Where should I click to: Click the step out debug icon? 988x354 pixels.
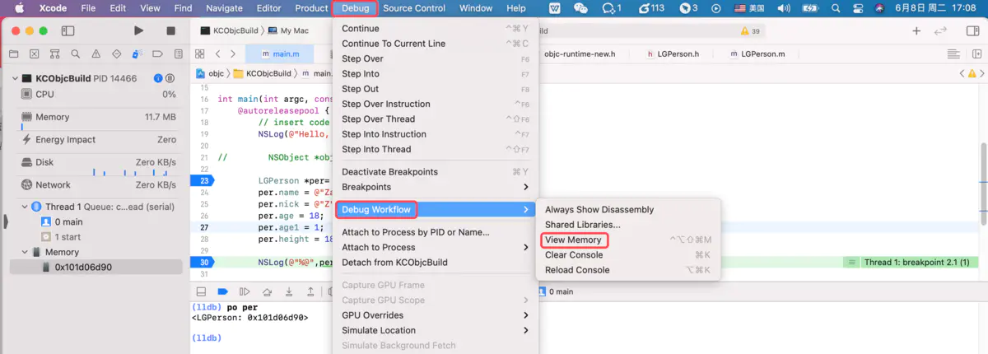click(x=311, y=291)
